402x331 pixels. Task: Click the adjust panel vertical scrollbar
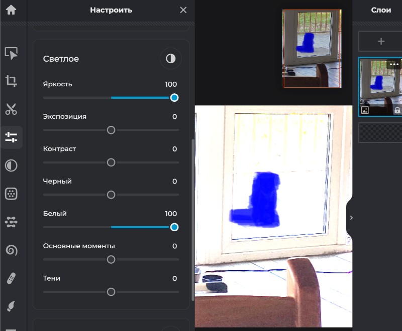(x=193, y=220)
